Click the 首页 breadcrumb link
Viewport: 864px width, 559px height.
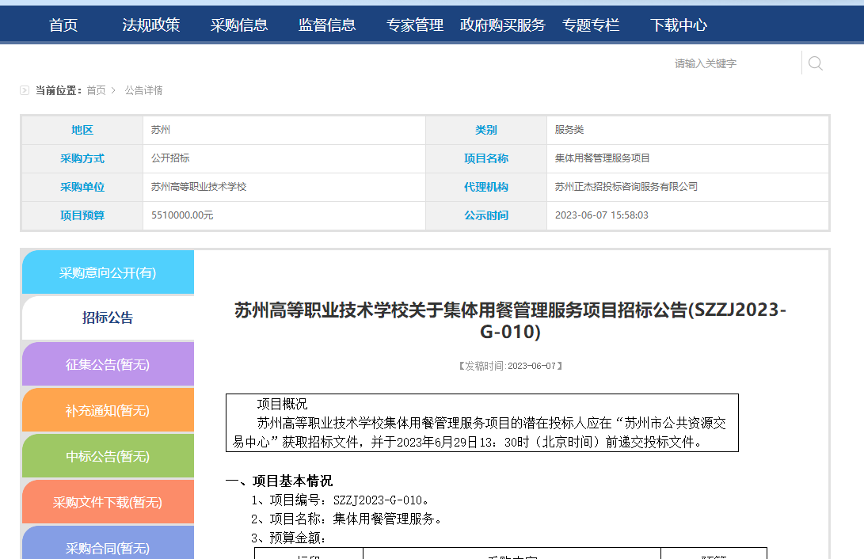coord(96,90)
